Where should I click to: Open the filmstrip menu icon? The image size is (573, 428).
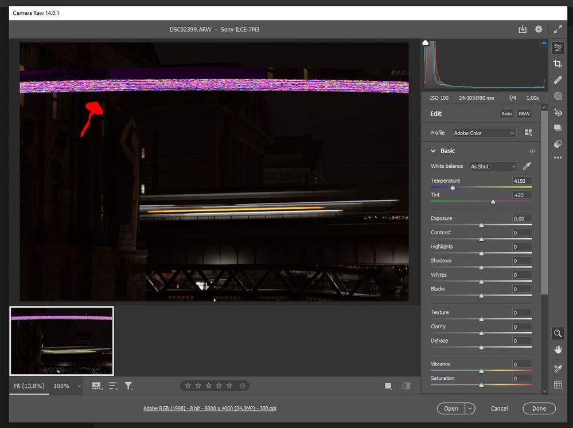click(97, 386)
